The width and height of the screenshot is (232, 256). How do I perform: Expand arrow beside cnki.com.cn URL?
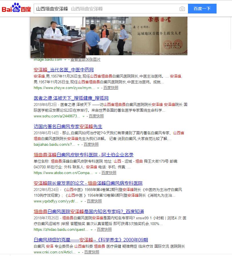79,252
